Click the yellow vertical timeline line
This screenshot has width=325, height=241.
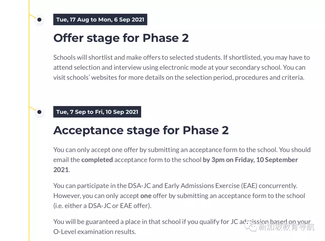click(29, 75)
